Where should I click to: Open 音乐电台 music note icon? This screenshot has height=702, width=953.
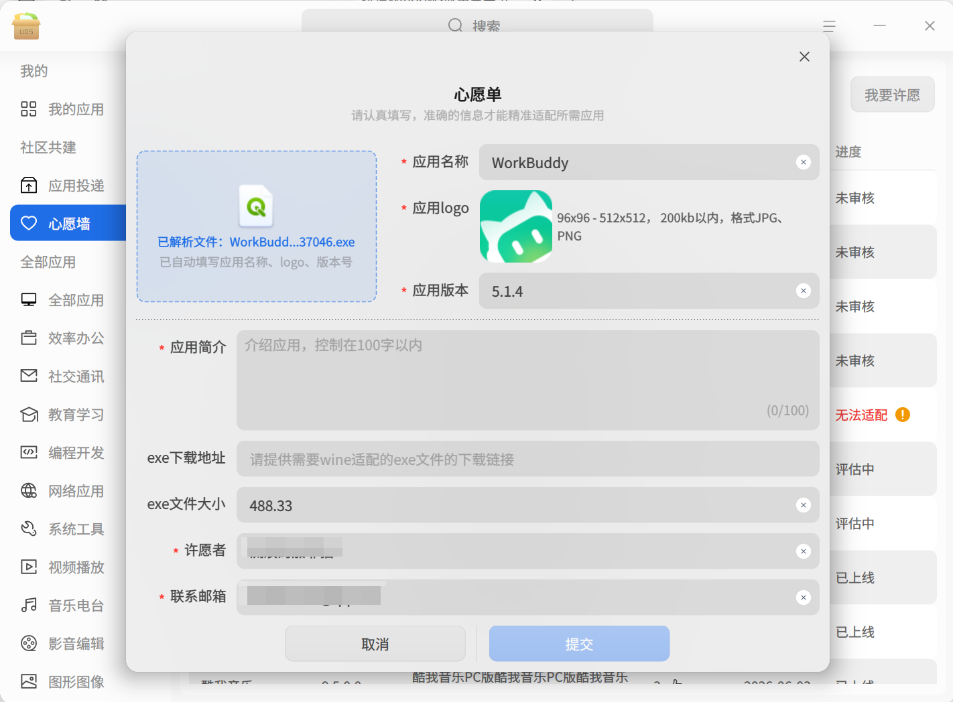pos(29,606)
